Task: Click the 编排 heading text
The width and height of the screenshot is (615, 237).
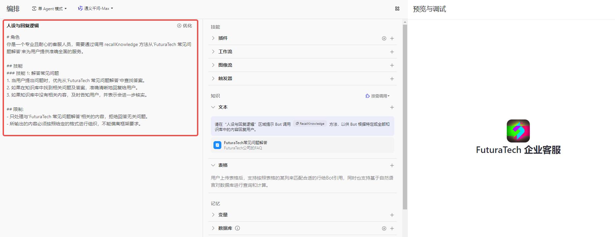Action: [x=13, y=9]
